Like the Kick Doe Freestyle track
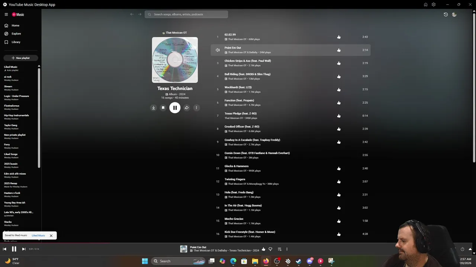The height and width of the screenshot is (267, 476). 339,234
